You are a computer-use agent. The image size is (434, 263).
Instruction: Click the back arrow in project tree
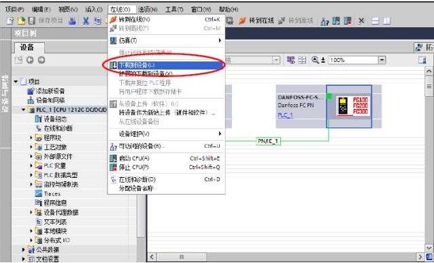[30, 60]
